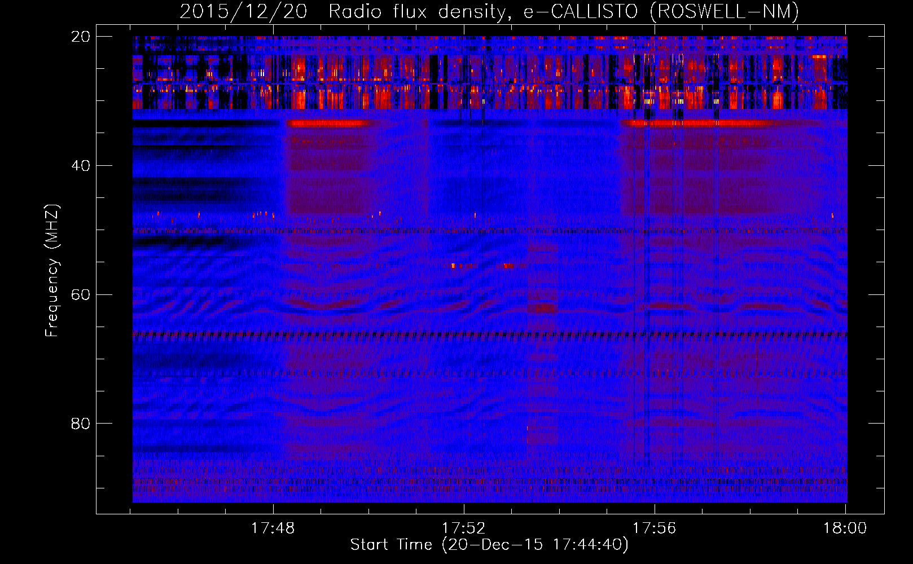Screen dimensions: 913x564
Task: Select the frequency tick label 20
Action: (81, 37)
